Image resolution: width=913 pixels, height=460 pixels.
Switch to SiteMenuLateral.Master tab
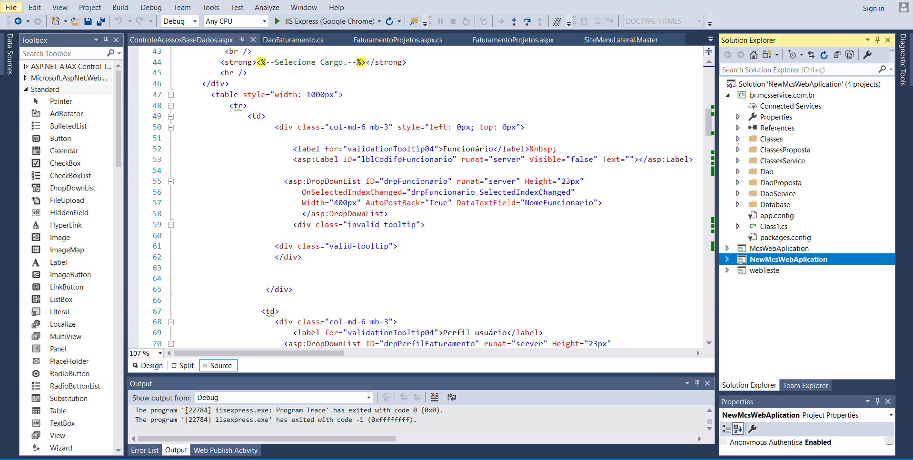tap(621, 40)
